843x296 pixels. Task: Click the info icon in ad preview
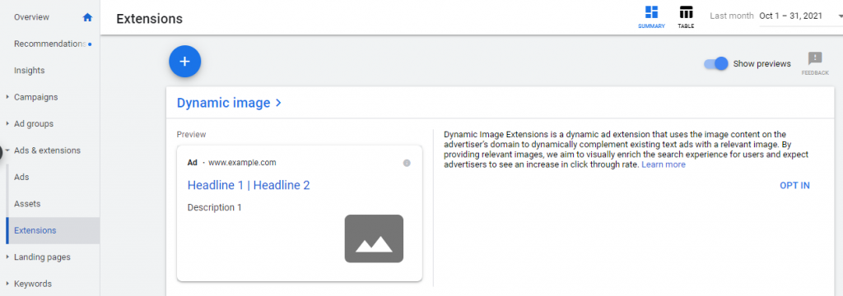[x=407, y=163]
